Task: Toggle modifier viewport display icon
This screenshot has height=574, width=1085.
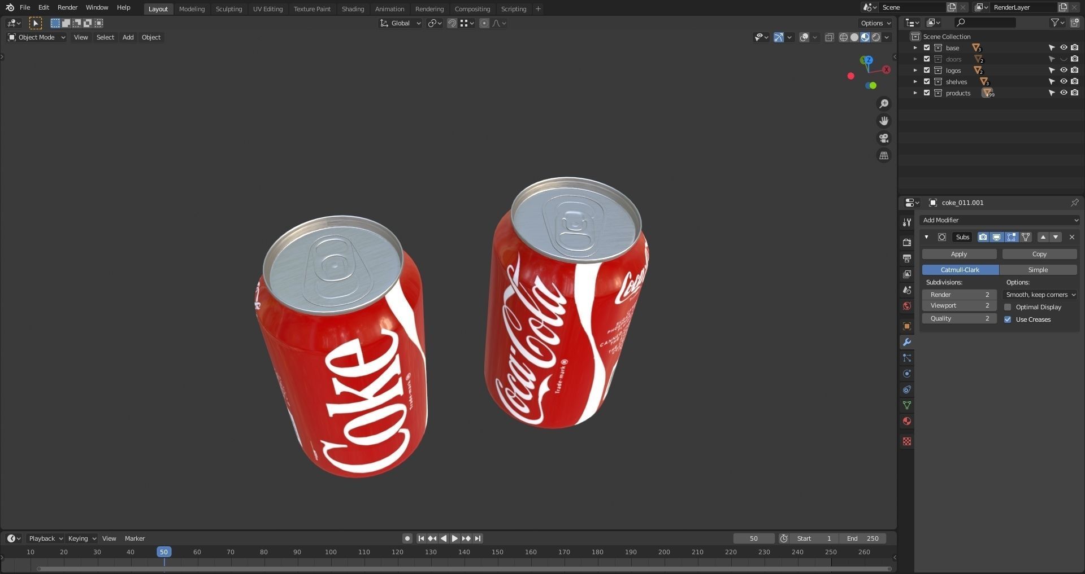Action: pos(997,237)
